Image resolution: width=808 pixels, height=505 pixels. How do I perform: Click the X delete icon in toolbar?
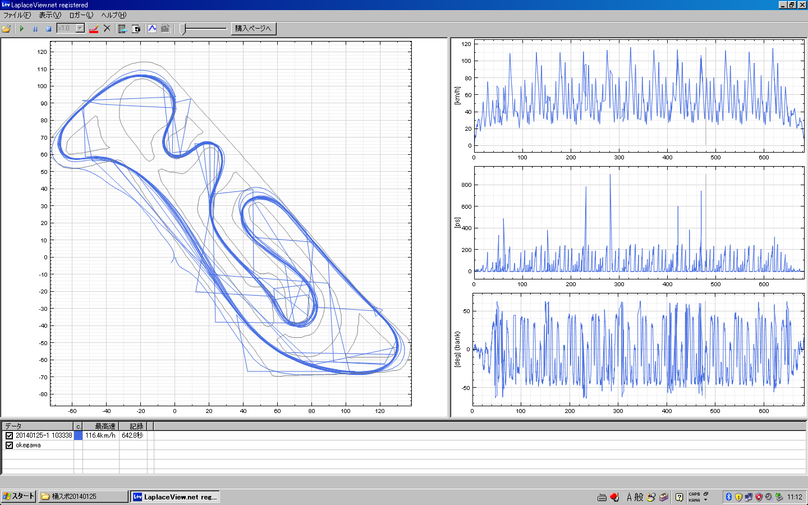pos(107,29)
